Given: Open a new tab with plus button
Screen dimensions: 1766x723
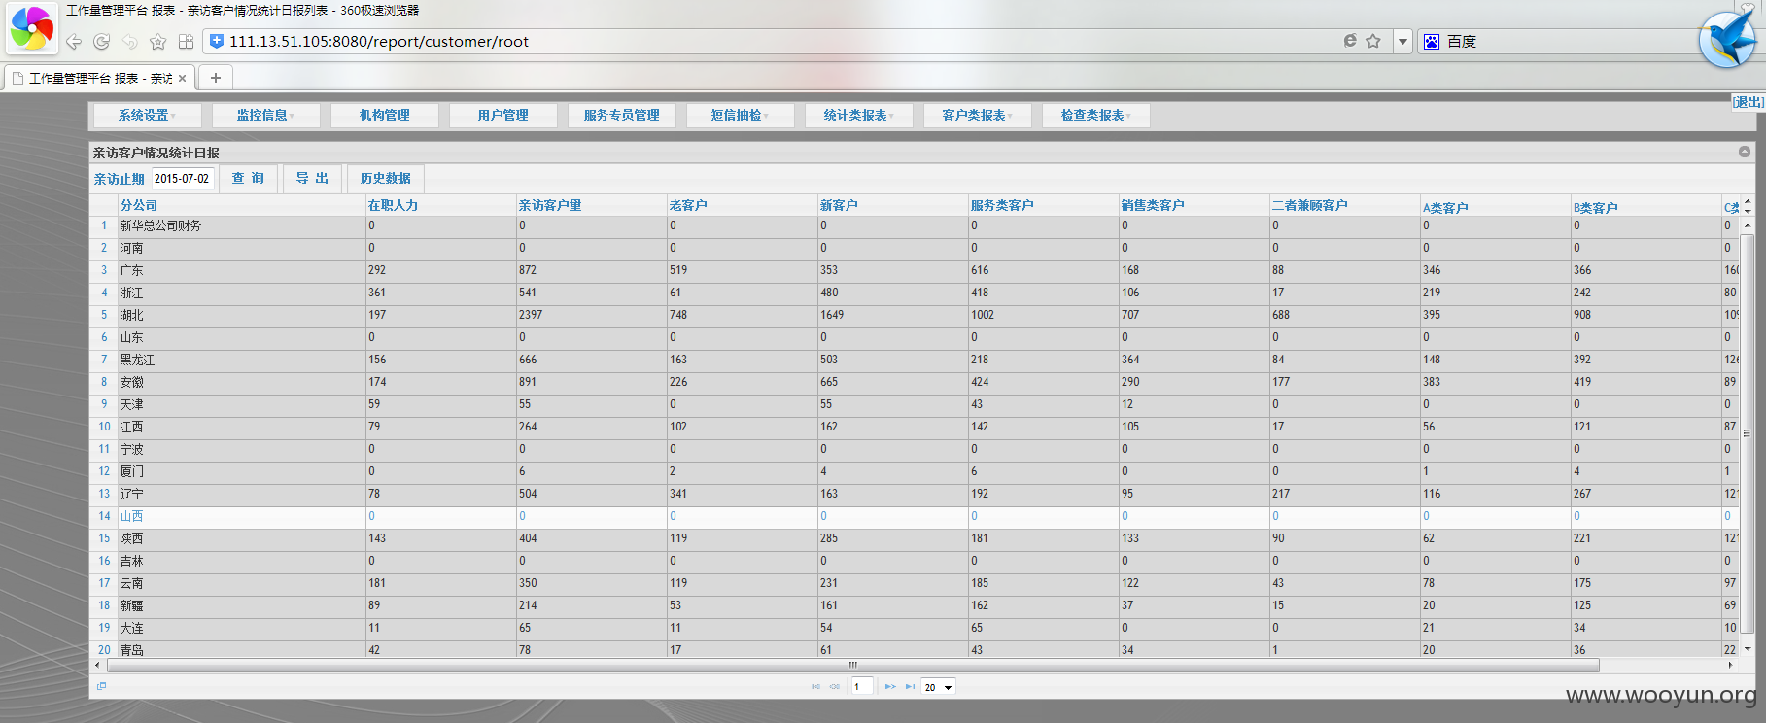Looking at the screenshot, I should [216, 78].
